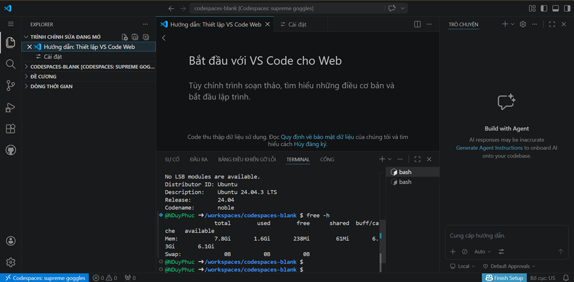Toggle the code icon beside Auto
Screen dimensions: 574x282
click(x=465, y=251)
